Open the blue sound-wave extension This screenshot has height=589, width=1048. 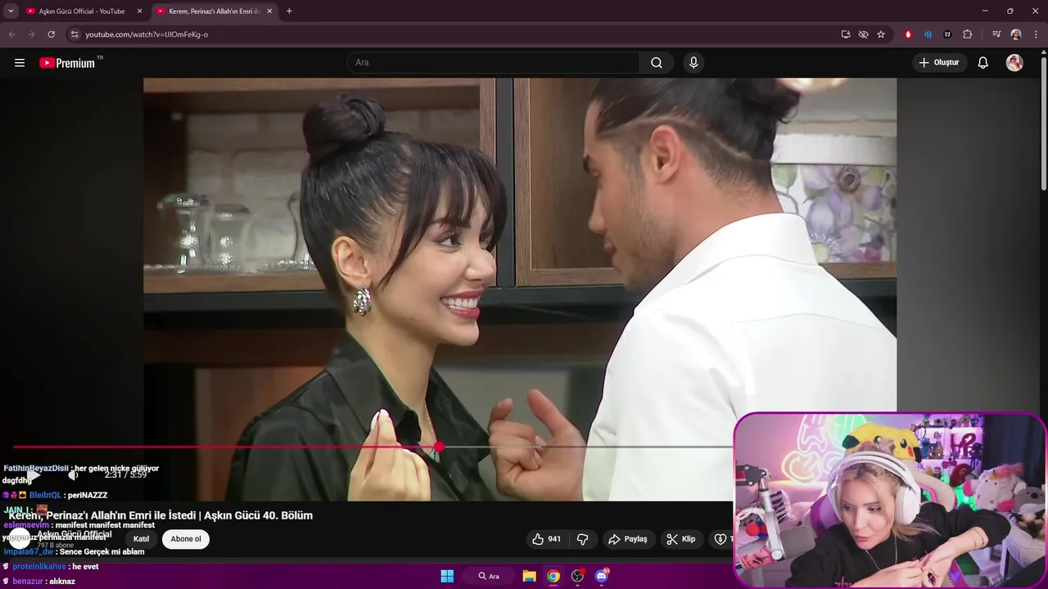pyautogui.click(x=928, y=34)
